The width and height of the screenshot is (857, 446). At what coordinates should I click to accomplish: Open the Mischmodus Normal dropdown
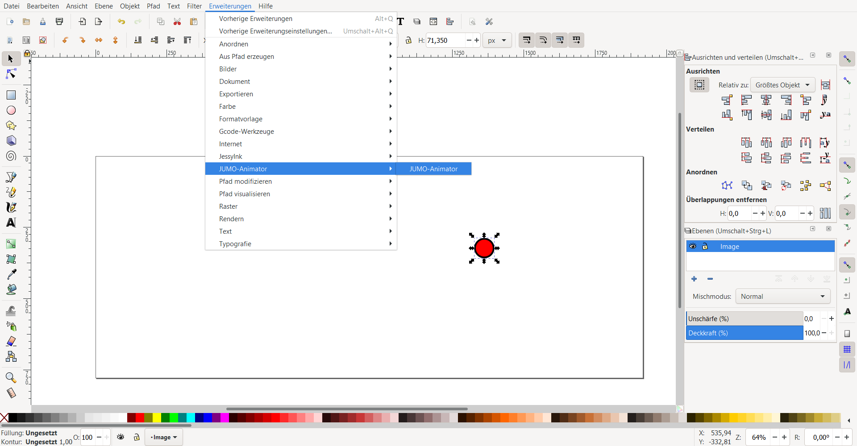coord(782,297)
